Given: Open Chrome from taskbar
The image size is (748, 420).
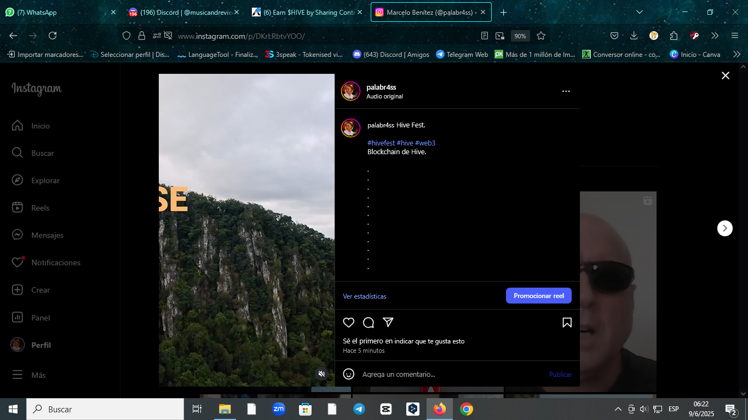Looking at the screenshot, I should [x=467, y=409].
